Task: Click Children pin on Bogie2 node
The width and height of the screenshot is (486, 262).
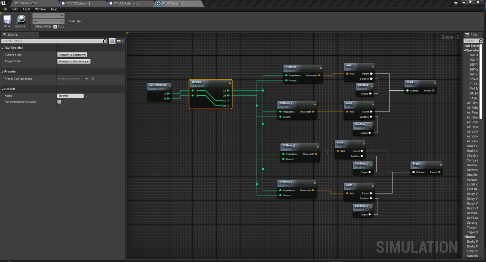Action: pos(414,172)
